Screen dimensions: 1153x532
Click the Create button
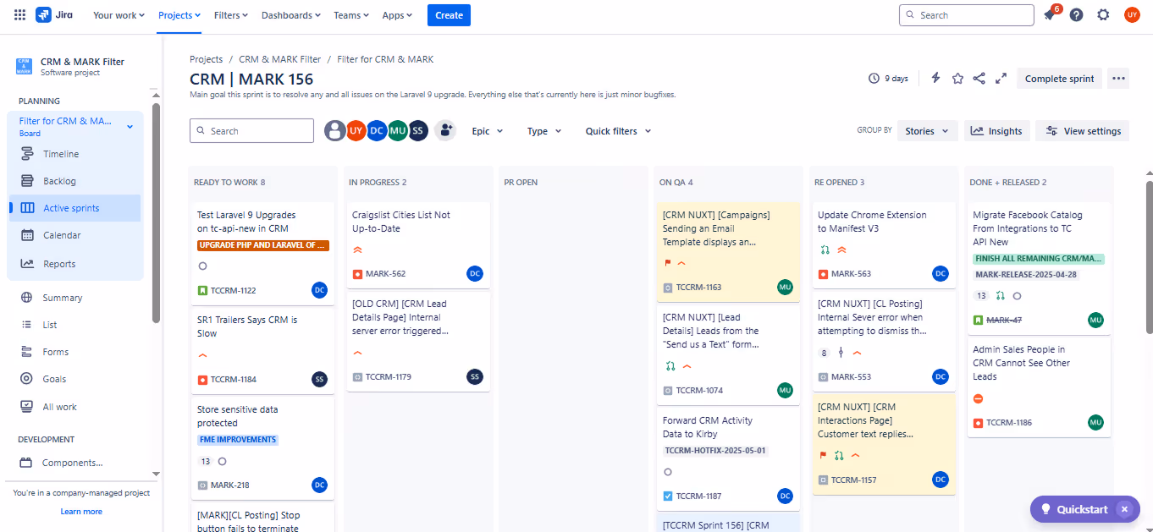pos(449,15)
